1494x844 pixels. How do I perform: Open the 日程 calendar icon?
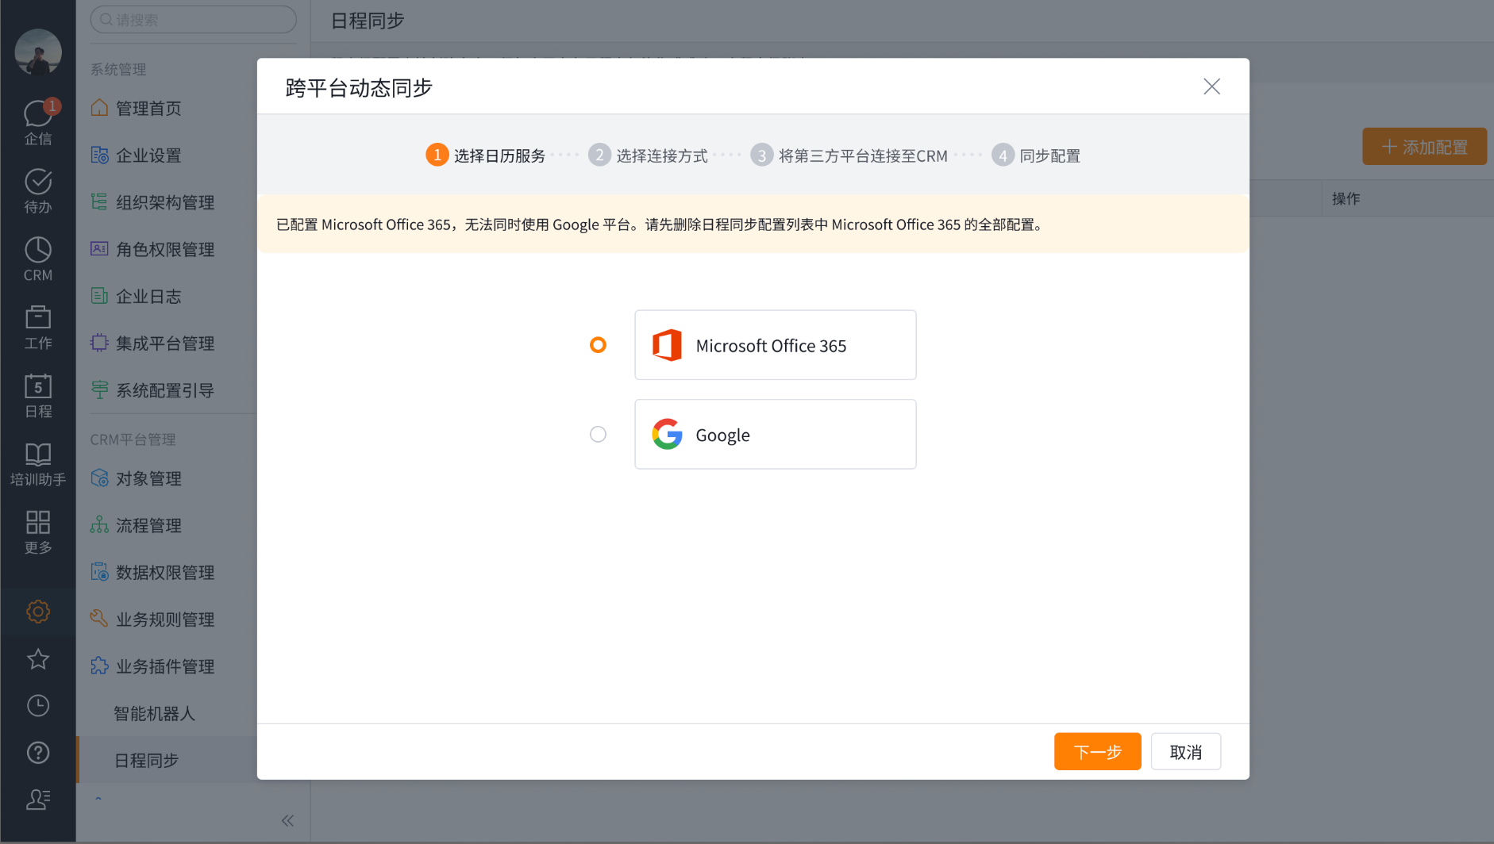click(37, 396)
